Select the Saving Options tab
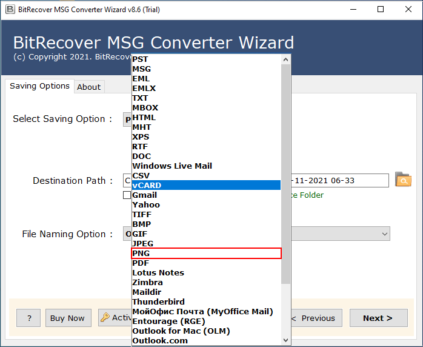 pyautogui.click(x=39, y=86)
